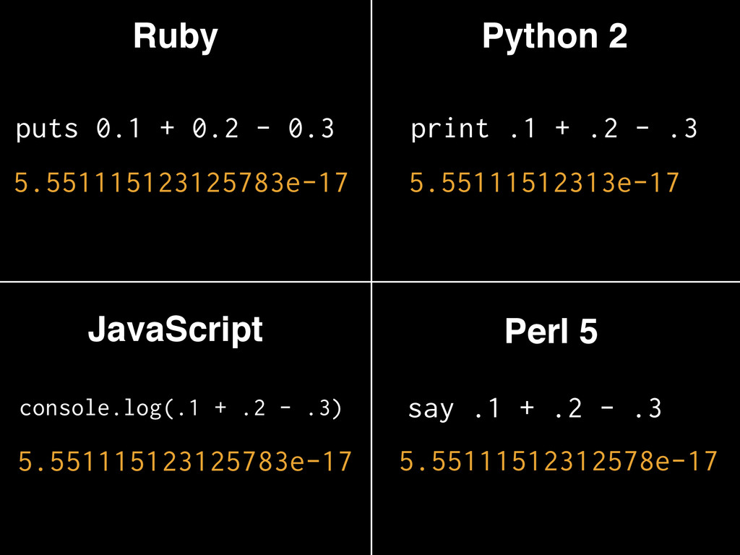Select the orange 5.55111512313e-17 Python result
This screenshot has height=555, width=740.
(x=544, y=184)
